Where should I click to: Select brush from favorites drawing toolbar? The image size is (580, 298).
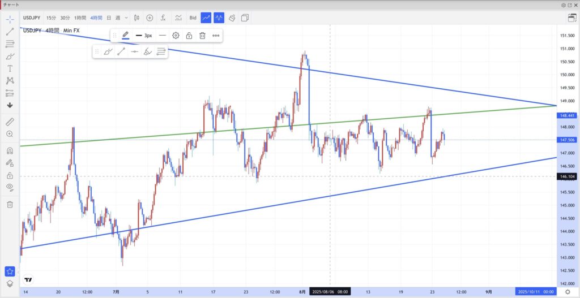[x=108, y=51]
